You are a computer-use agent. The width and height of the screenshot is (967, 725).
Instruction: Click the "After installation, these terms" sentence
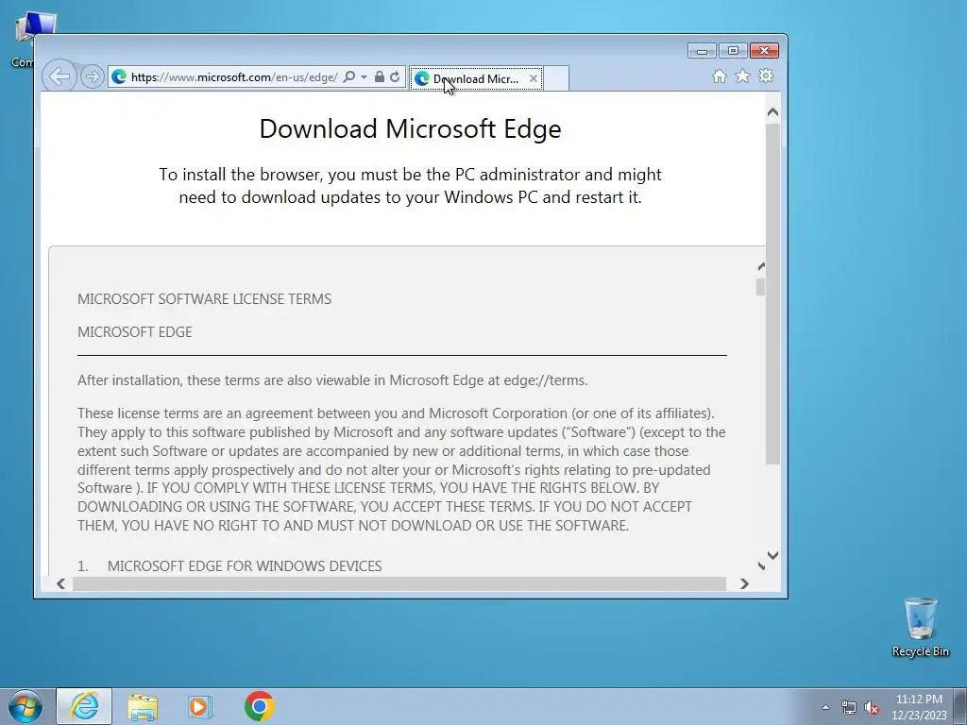coord(332,380)
